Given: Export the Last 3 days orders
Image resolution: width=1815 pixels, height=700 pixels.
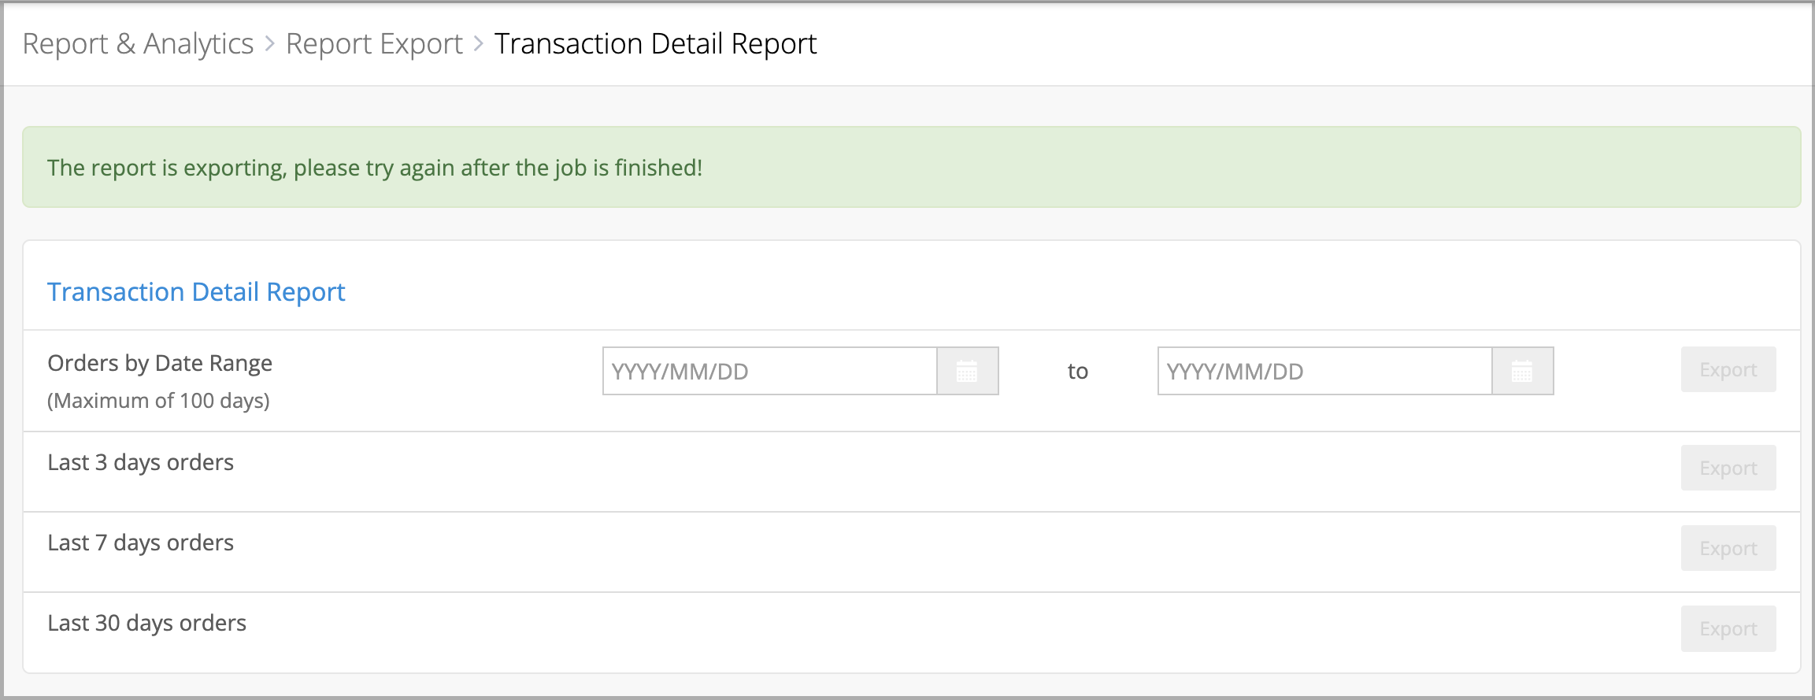Looking at the screenshot, I should pyautogui.click(x=1728, y=468).
